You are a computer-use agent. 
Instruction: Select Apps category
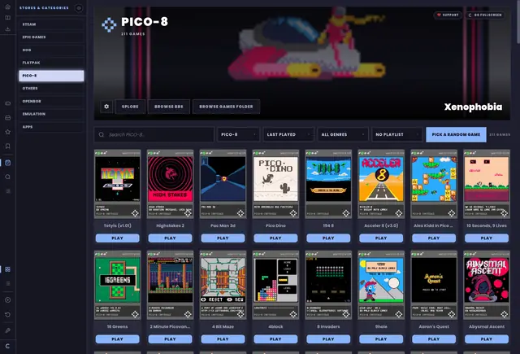coord(51,127)
